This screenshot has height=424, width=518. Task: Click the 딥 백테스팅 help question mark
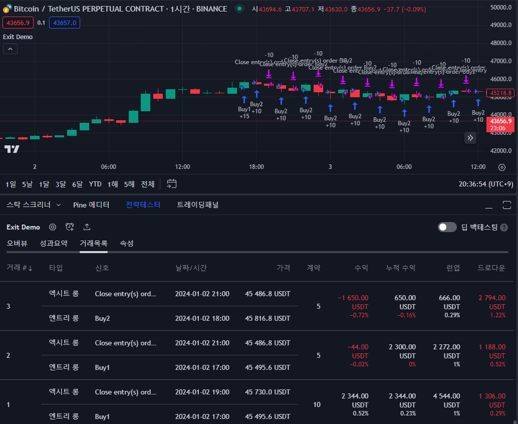click(x=504, y=228)
